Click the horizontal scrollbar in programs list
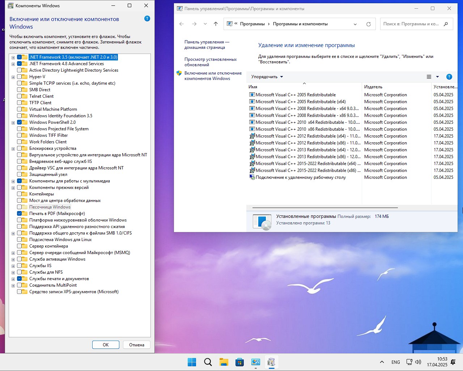 tap(325, 208)
